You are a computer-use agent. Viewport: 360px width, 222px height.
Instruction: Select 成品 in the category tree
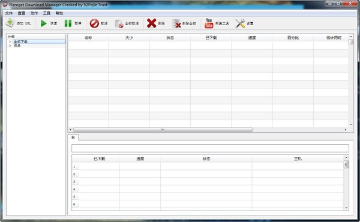(x=17, y=45)
